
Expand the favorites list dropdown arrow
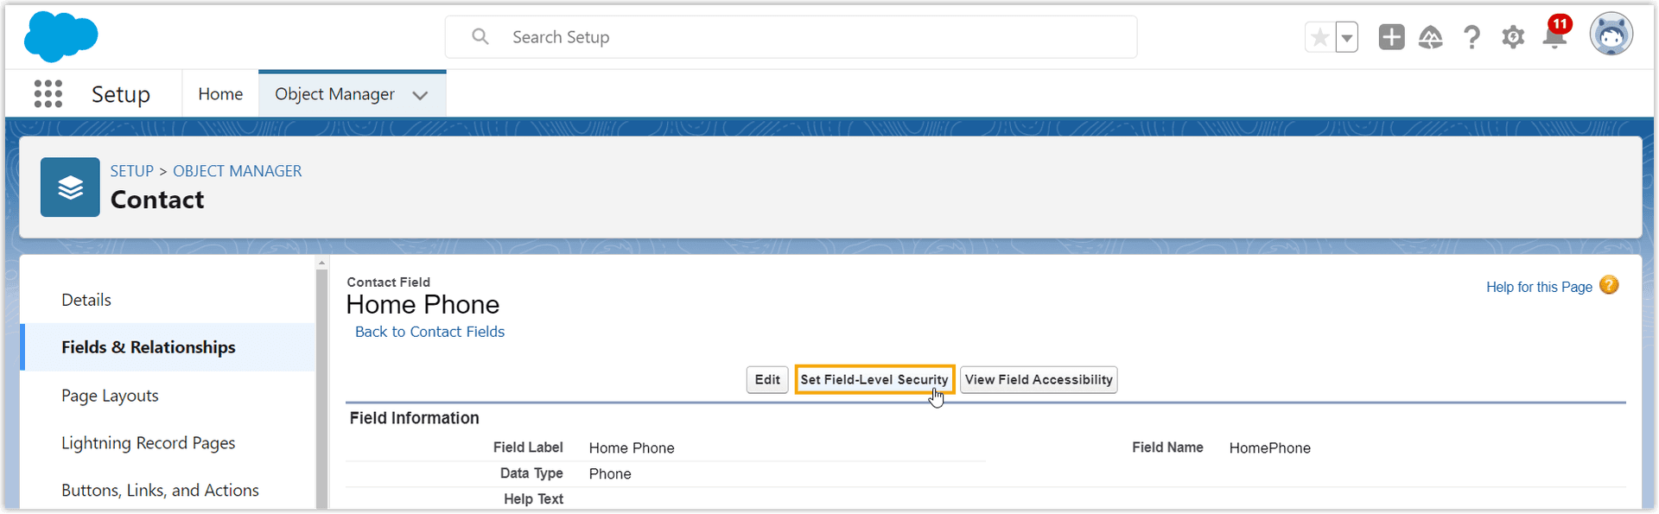[x=1347, y=37]
